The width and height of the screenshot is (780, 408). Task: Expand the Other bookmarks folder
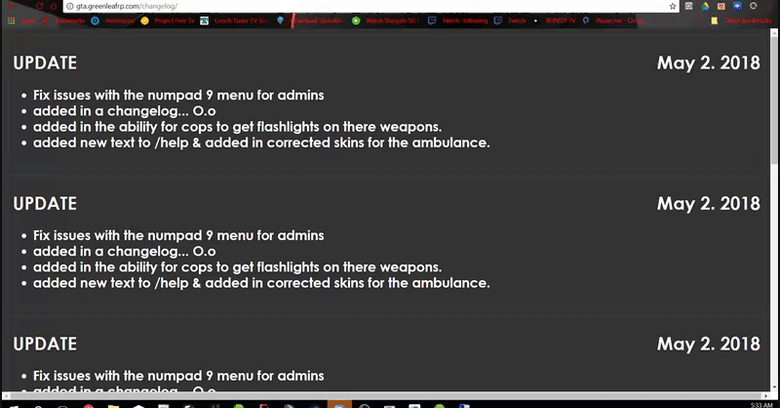coord(741,20)
